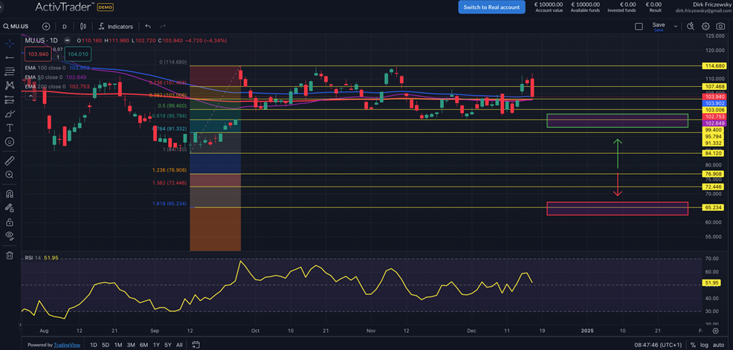Toggle lock all drawing tools
Viewport: 733px width, 350px height.
[x=9, y=221]
